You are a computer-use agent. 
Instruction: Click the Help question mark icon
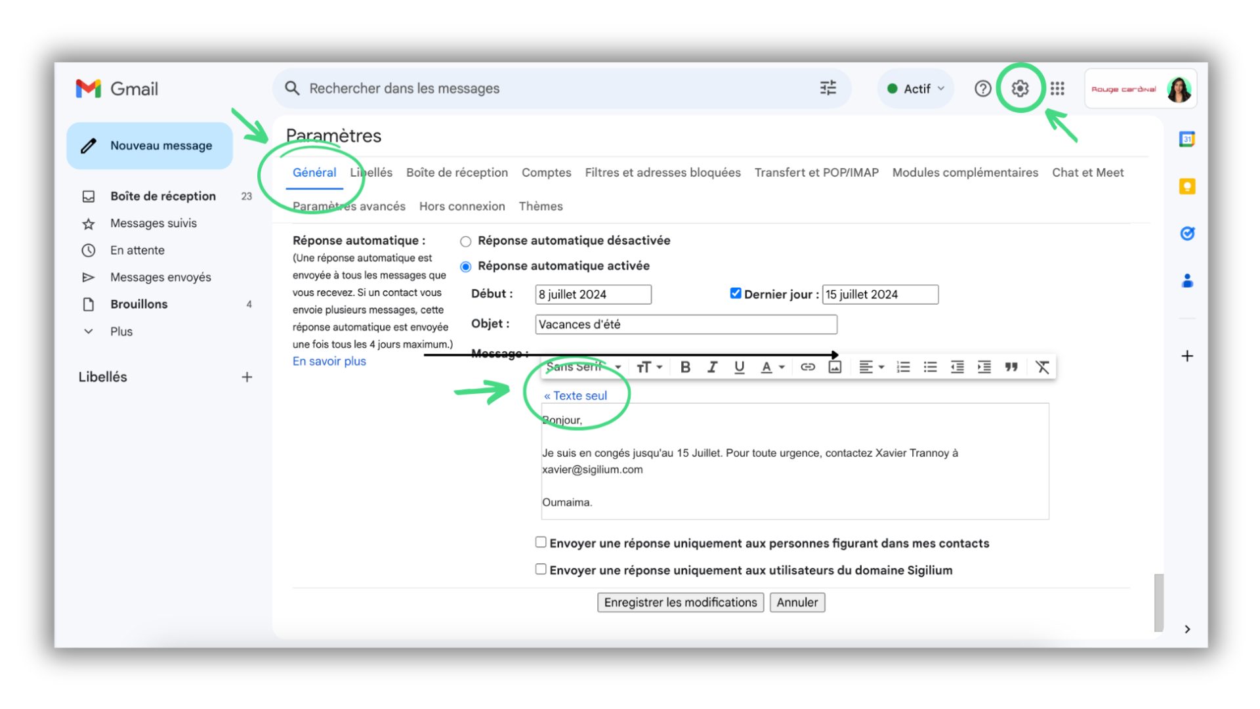tap(982, 89)
